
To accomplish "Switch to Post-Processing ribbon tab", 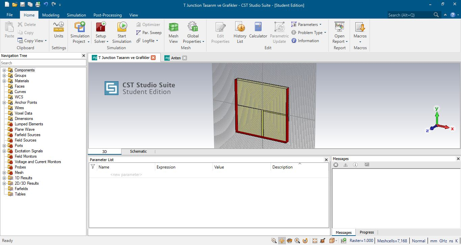I will pyautogui.click(x=108, y=15).
